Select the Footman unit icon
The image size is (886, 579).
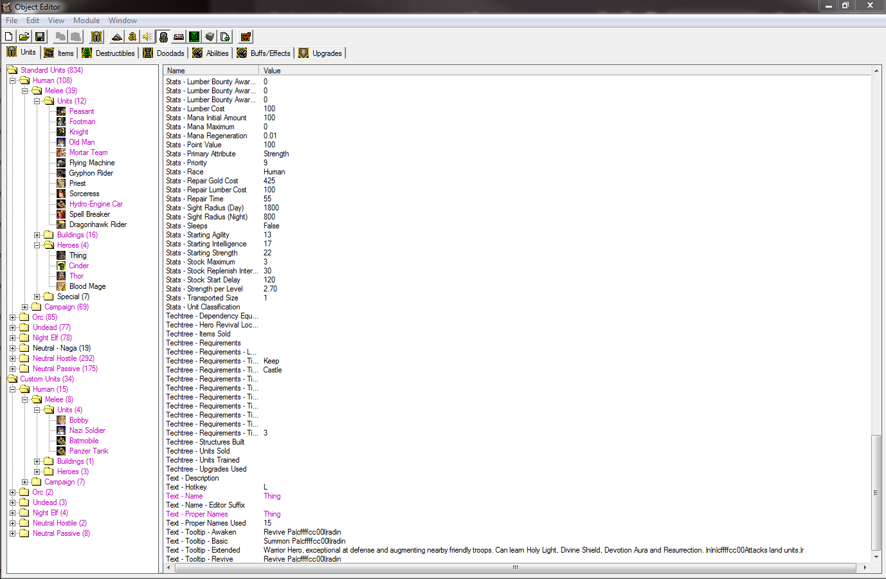click(61, 122)
